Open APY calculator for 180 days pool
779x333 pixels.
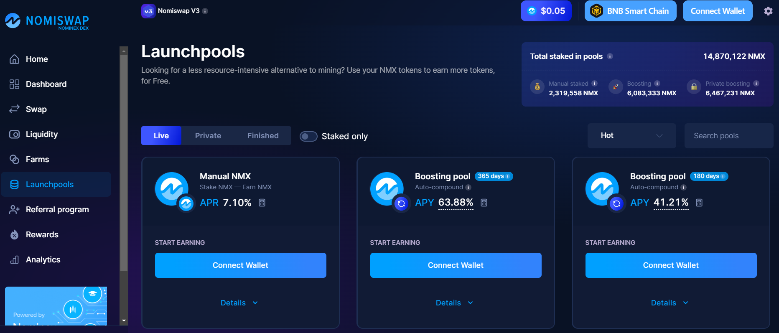[699, 203]
